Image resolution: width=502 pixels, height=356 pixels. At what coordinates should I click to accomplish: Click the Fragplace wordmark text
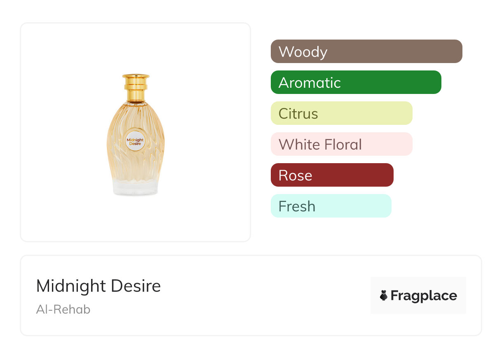[x=424, y=296]
